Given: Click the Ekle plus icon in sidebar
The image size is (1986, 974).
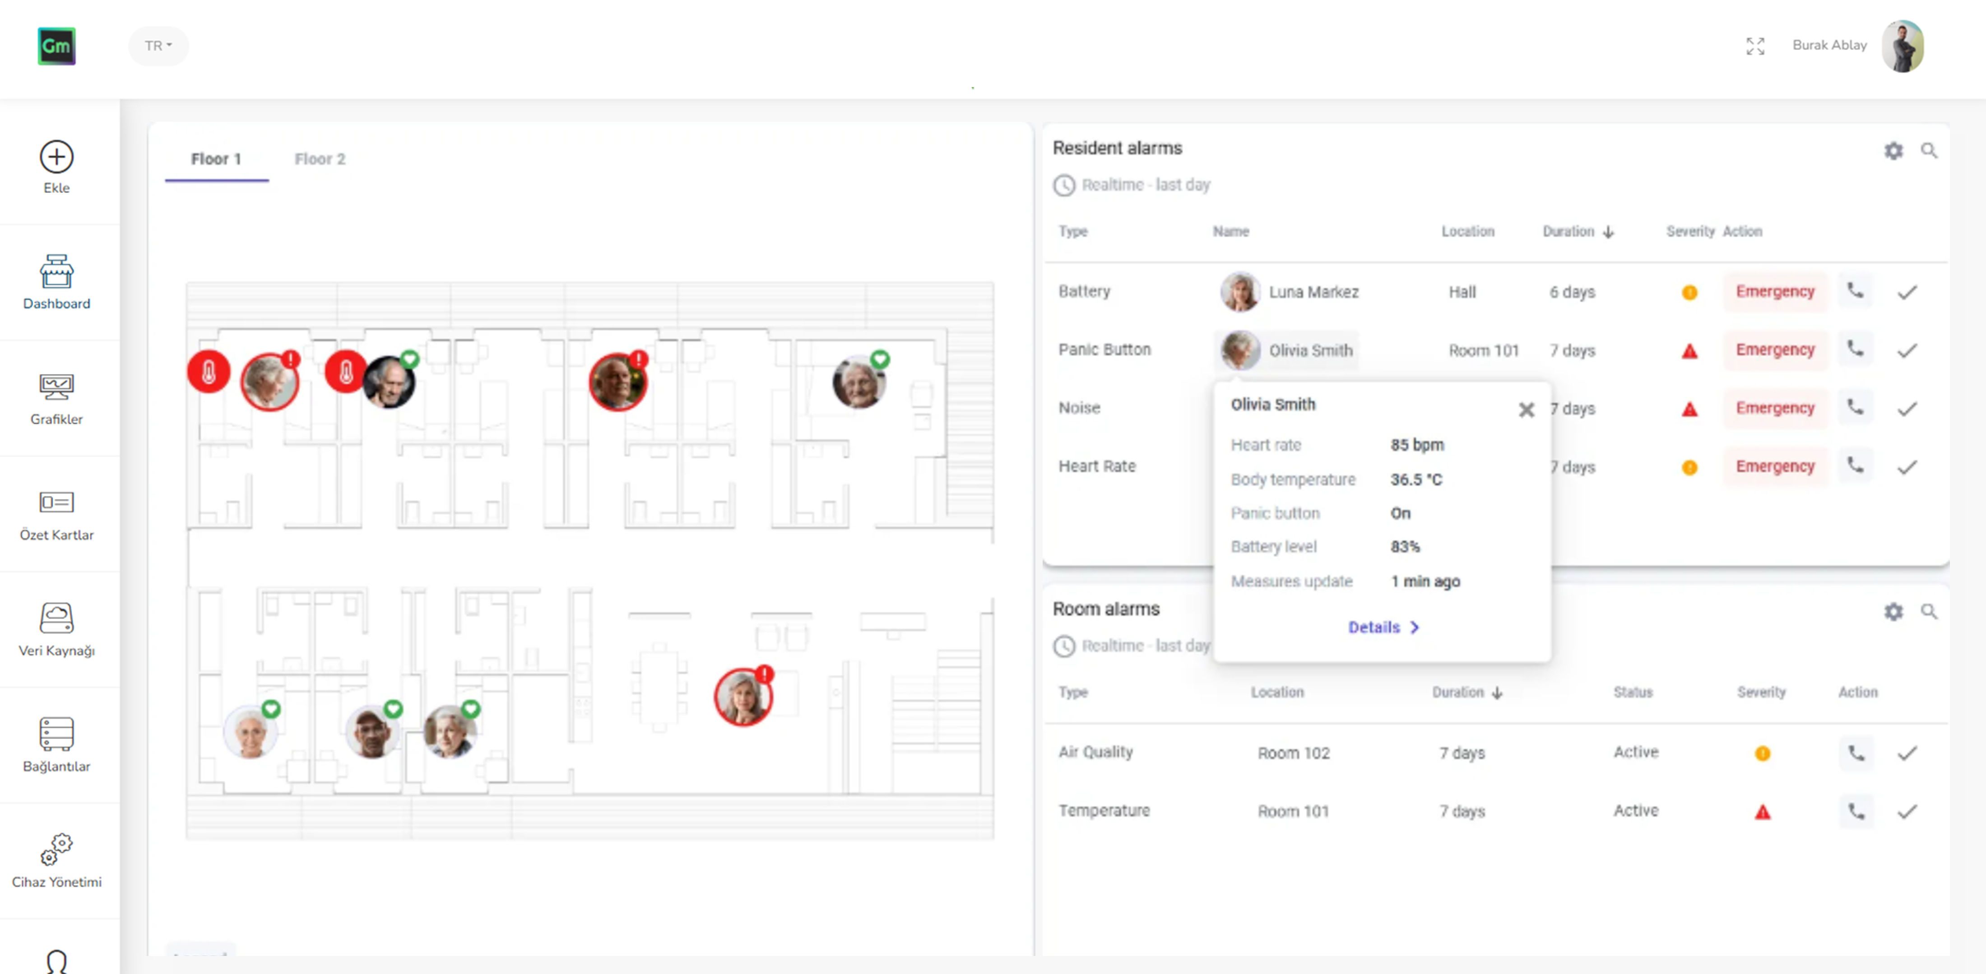Looking at the screenshot, I should tap(56, 157).
